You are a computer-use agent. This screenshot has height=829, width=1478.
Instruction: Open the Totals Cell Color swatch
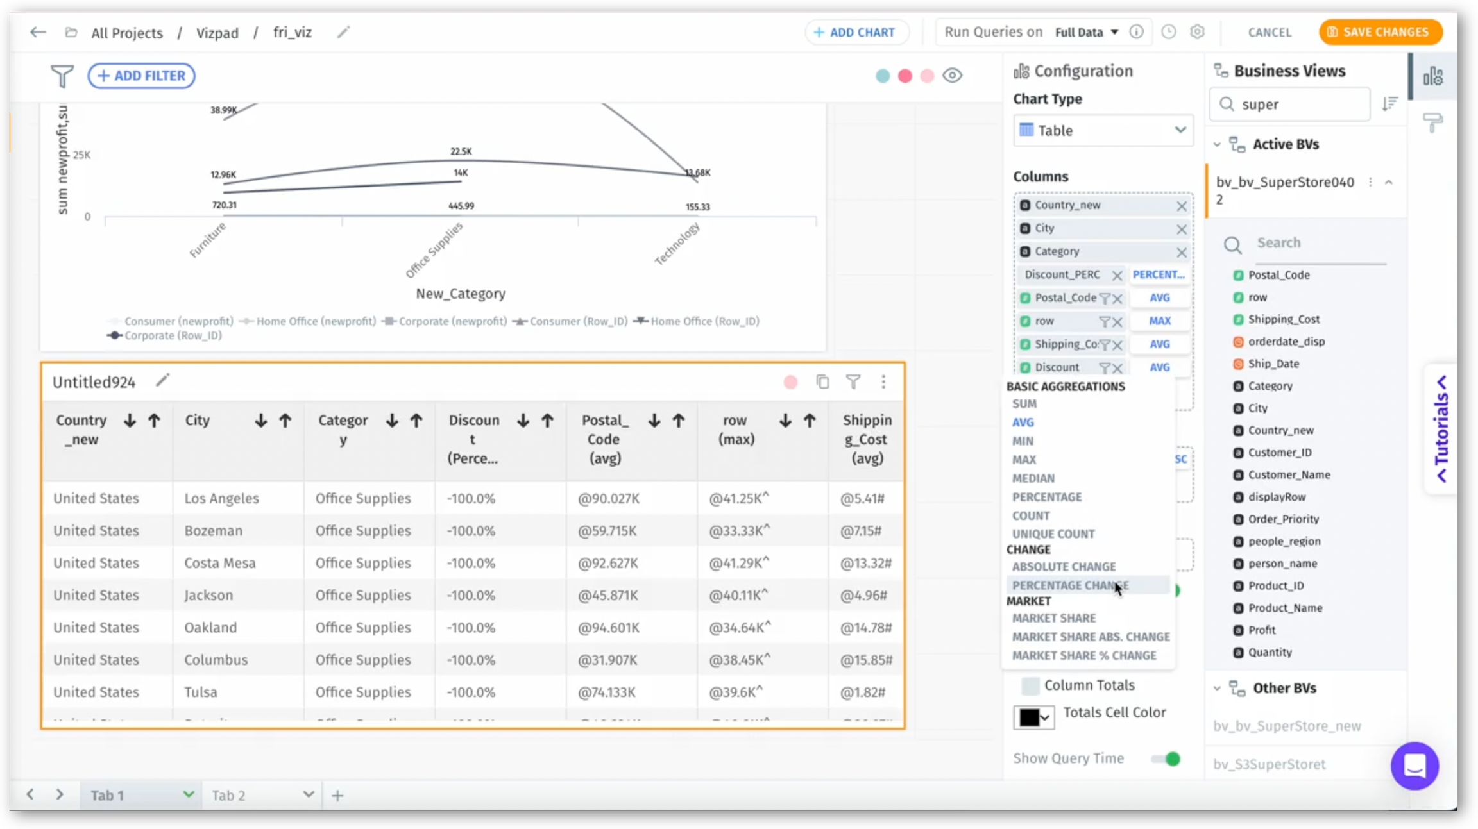(x=1033, y=717)
